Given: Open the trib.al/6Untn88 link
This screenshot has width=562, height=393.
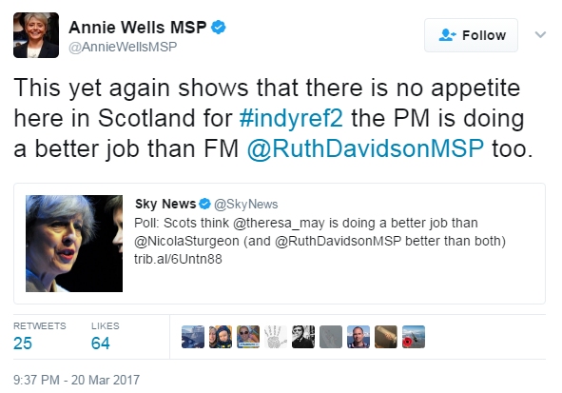Looking at the screenshot, I should 178,259.
